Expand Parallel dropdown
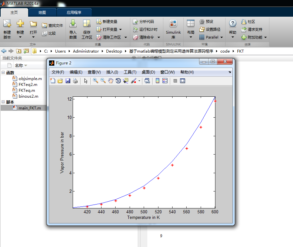Image resolution: width=293 pixels, height=247 pixels. click(x=222, y=37)
